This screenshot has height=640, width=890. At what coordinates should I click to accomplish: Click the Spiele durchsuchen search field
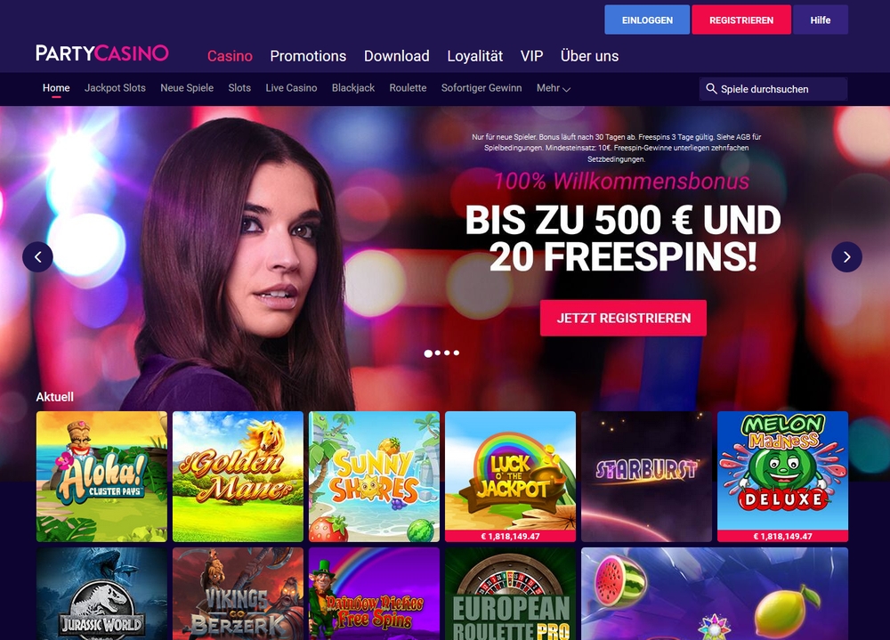(773, 89)
